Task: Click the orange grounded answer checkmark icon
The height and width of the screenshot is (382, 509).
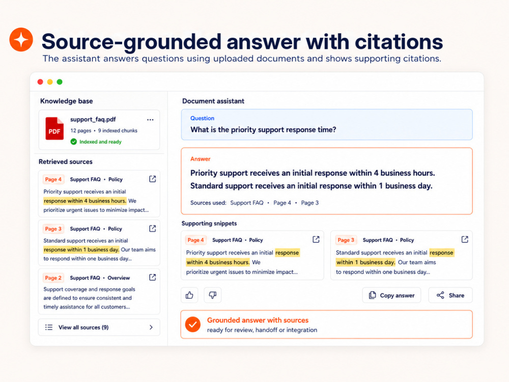Action: 193,324
